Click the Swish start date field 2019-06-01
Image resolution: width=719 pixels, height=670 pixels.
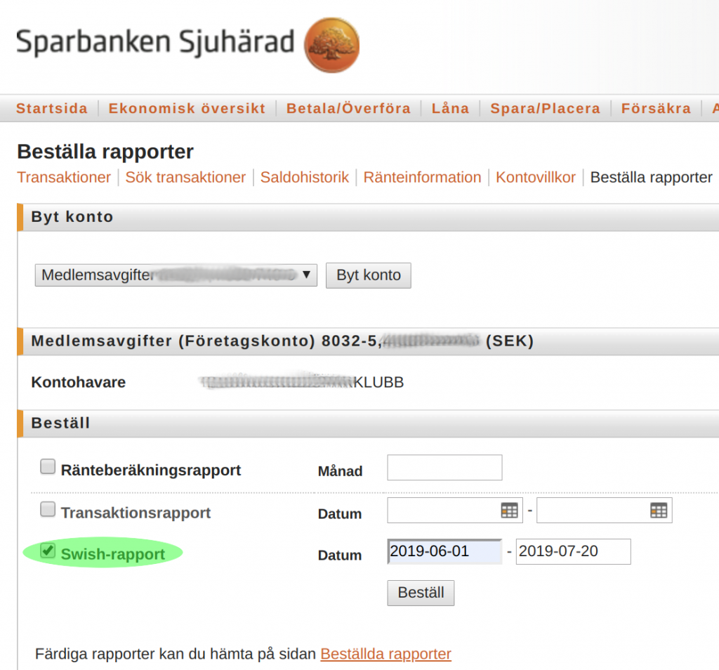[444, 552]
